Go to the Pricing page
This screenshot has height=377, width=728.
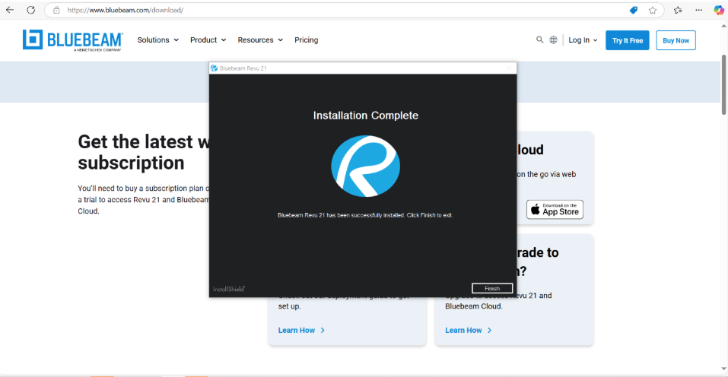(307, 40)
